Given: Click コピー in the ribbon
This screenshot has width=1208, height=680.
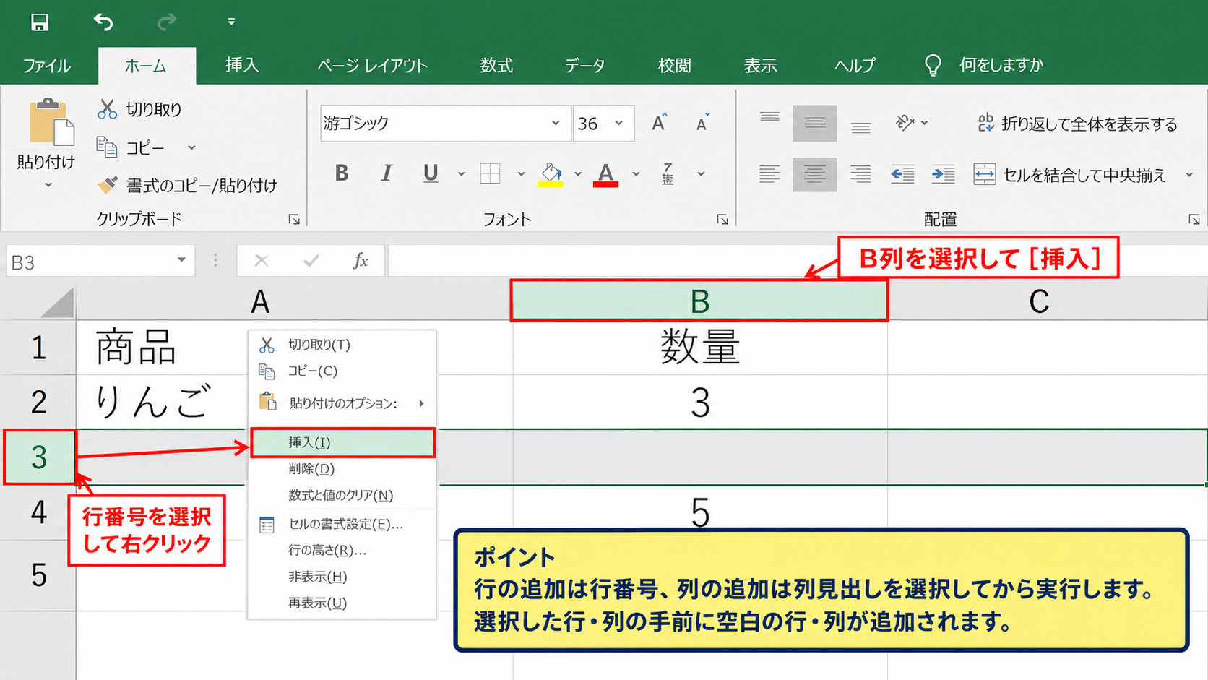Looking at the screenshot, I should pyautogui.click(x=131, y=147).
